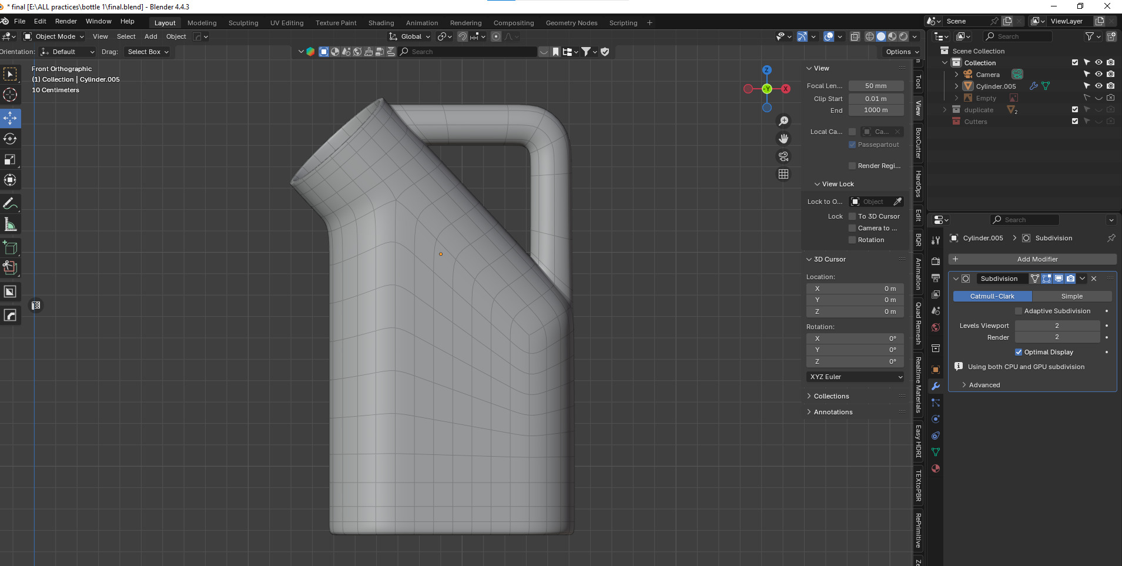Uncheck the Cutters collection checkbox
The width and height of the screenshot is (1122, 566).
pos(1075,121)
